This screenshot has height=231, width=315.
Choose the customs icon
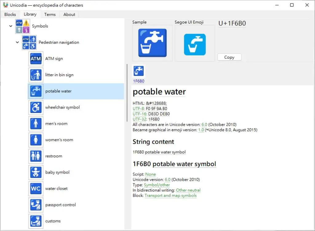tap(36, 221)
